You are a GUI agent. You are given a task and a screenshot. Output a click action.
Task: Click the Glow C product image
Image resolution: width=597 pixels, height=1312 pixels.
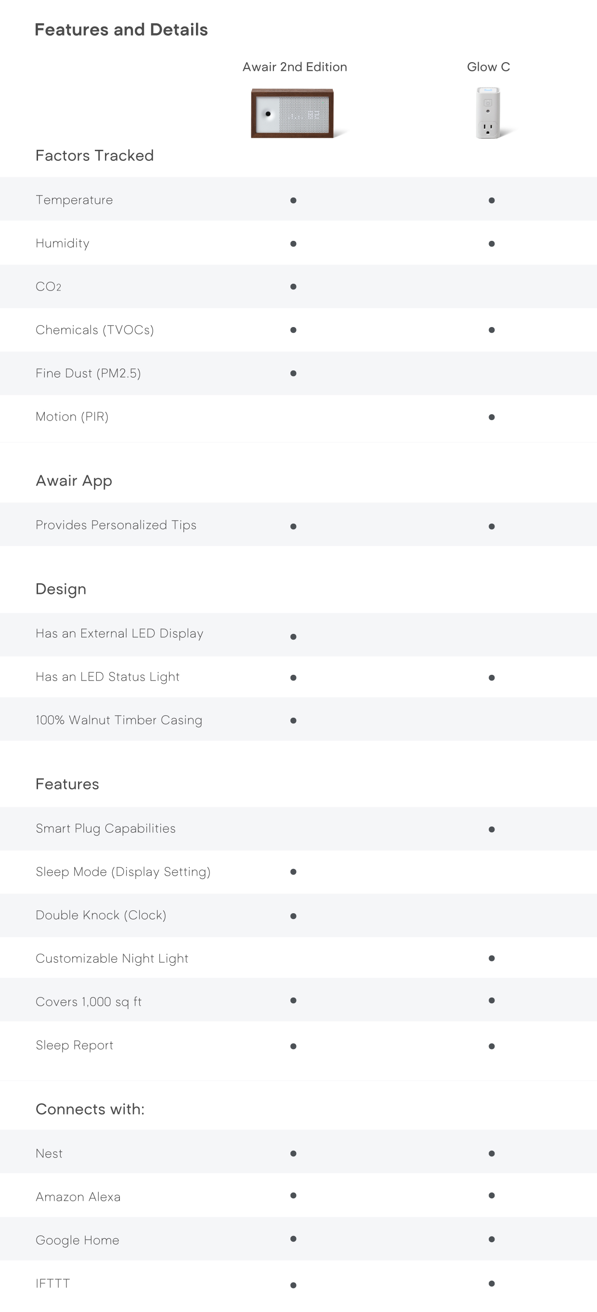coord(488,113)
